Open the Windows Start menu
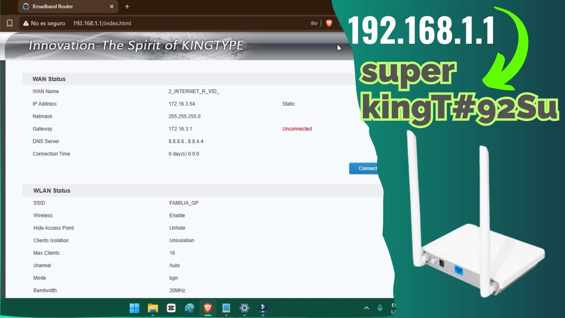 (x=135, y=308)
